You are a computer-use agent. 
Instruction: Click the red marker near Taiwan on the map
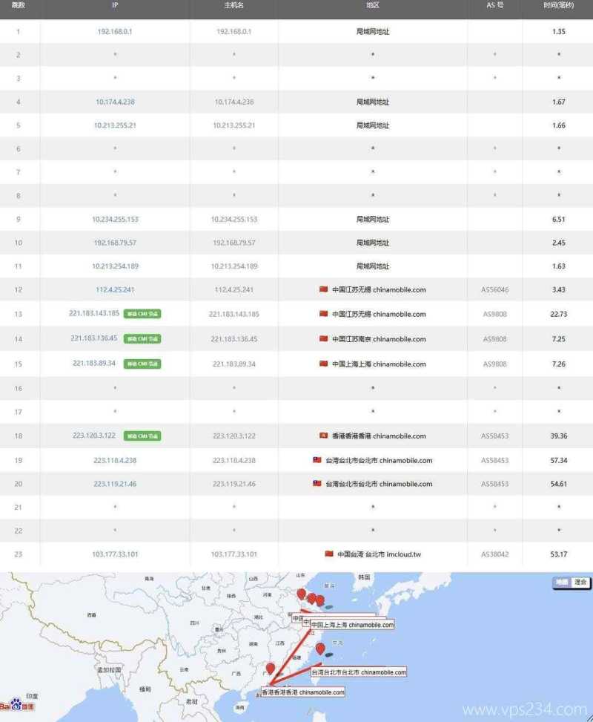click(321, 648)
